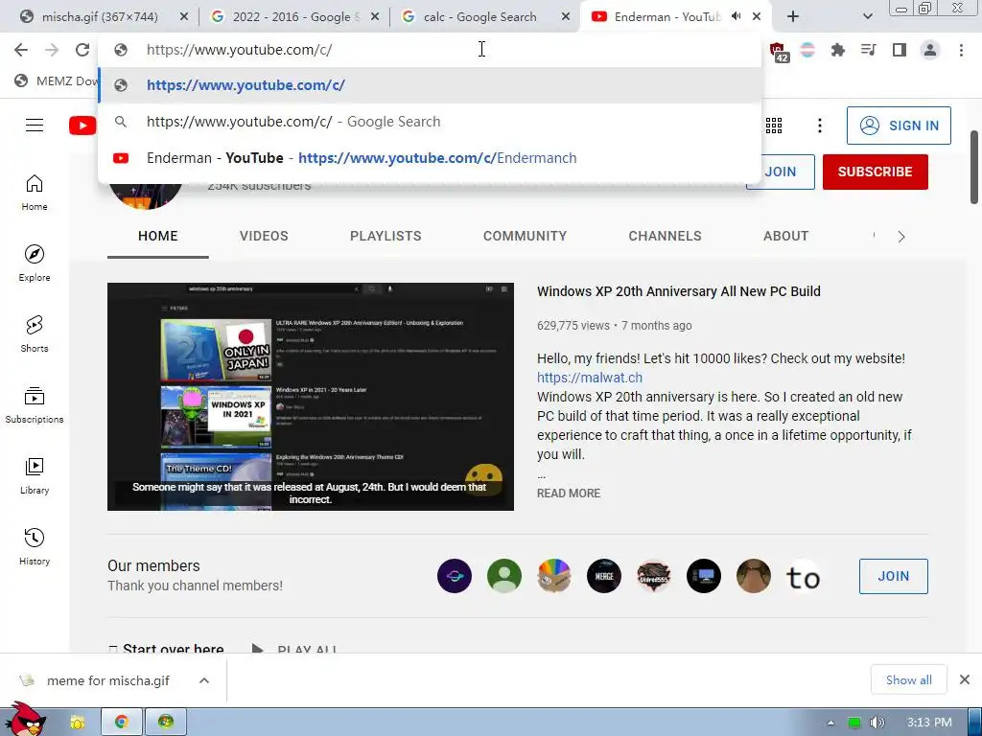Expand options for meme for mischa.gif download
The height and width of the screenshot is (736, 982).
(x=204, y=680)
